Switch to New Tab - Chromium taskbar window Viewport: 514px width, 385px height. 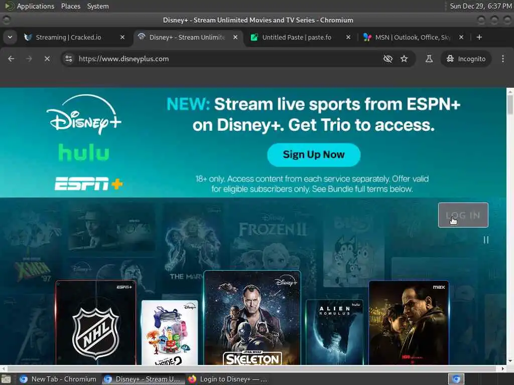(58, 379)
